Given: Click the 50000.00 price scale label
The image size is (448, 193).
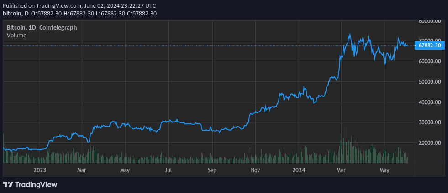Looking at the screenshot, I should pyautogui.click(x=429, y=81).
